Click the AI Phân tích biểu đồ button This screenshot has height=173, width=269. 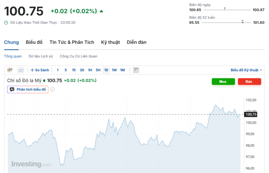tap(28, 90)
